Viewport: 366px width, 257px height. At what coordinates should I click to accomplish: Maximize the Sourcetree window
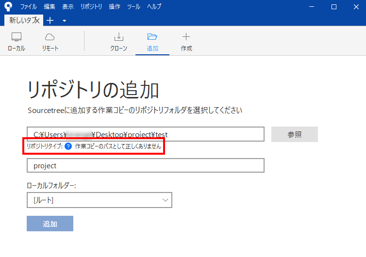[x=334, y=7]
